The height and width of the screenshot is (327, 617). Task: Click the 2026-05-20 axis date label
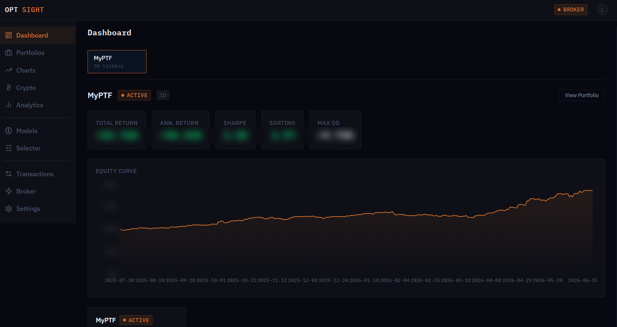548,280
